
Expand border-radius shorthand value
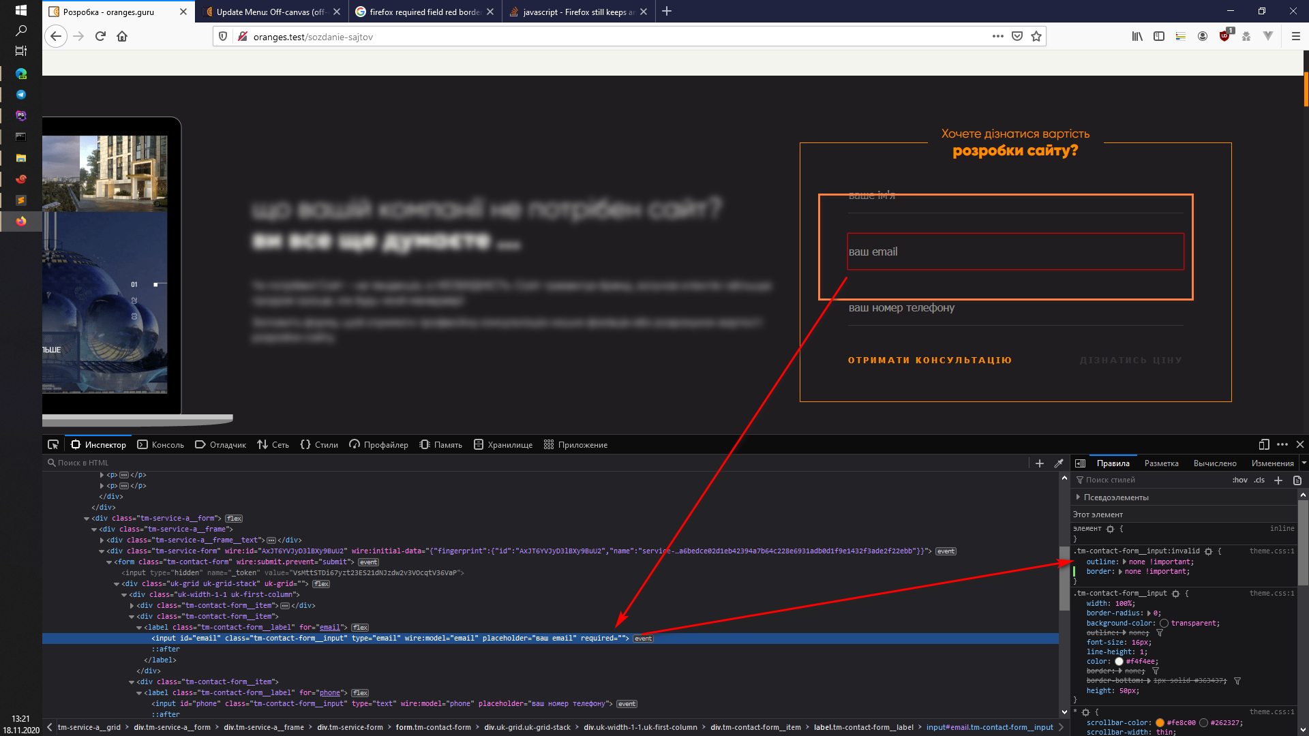point(1149,613)
